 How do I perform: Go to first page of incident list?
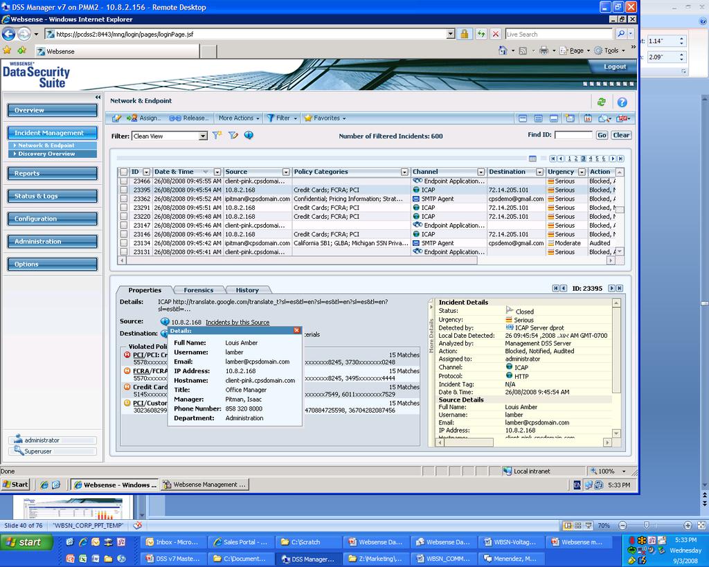(x=553, y=159)
